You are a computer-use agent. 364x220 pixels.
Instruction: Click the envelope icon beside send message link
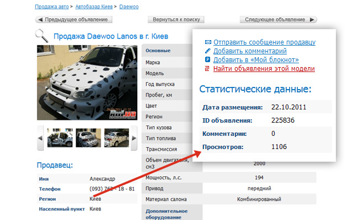208,42
